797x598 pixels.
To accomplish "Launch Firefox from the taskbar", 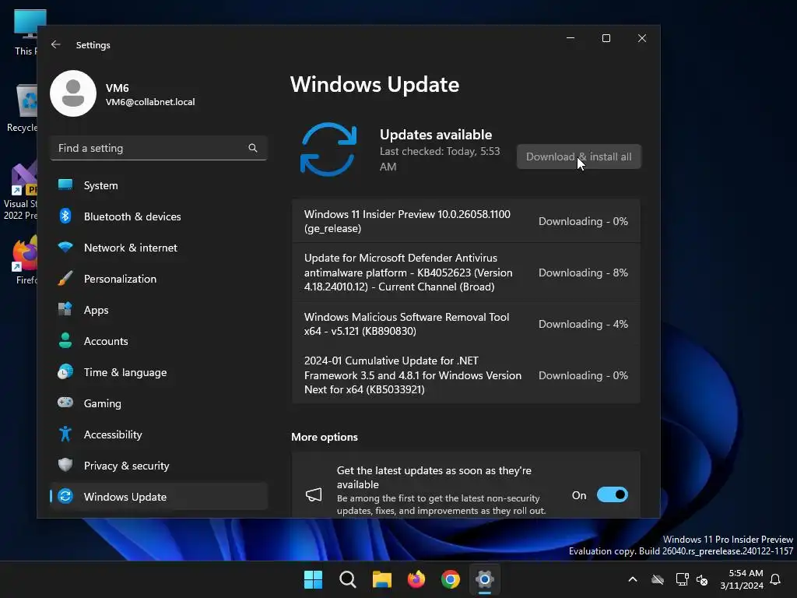I will pos(416,579).
